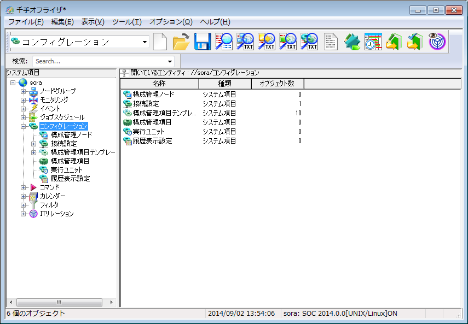Click the icon of 接続設定 list row
468x324 pixels.
128,104
